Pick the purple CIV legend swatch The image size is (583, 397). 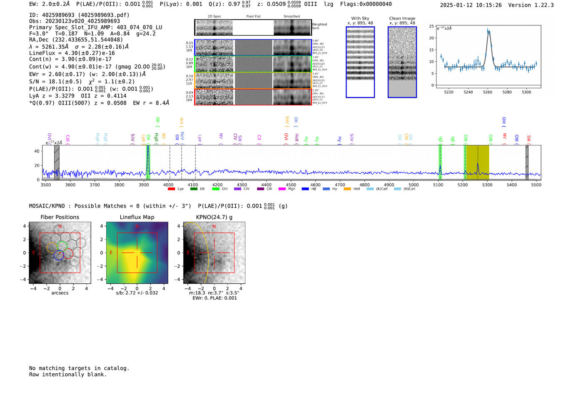coord(238,189)
